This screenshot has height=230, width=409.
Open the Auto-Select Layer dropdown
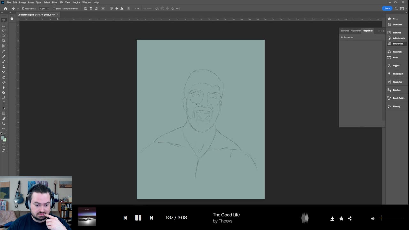point(44,9)
